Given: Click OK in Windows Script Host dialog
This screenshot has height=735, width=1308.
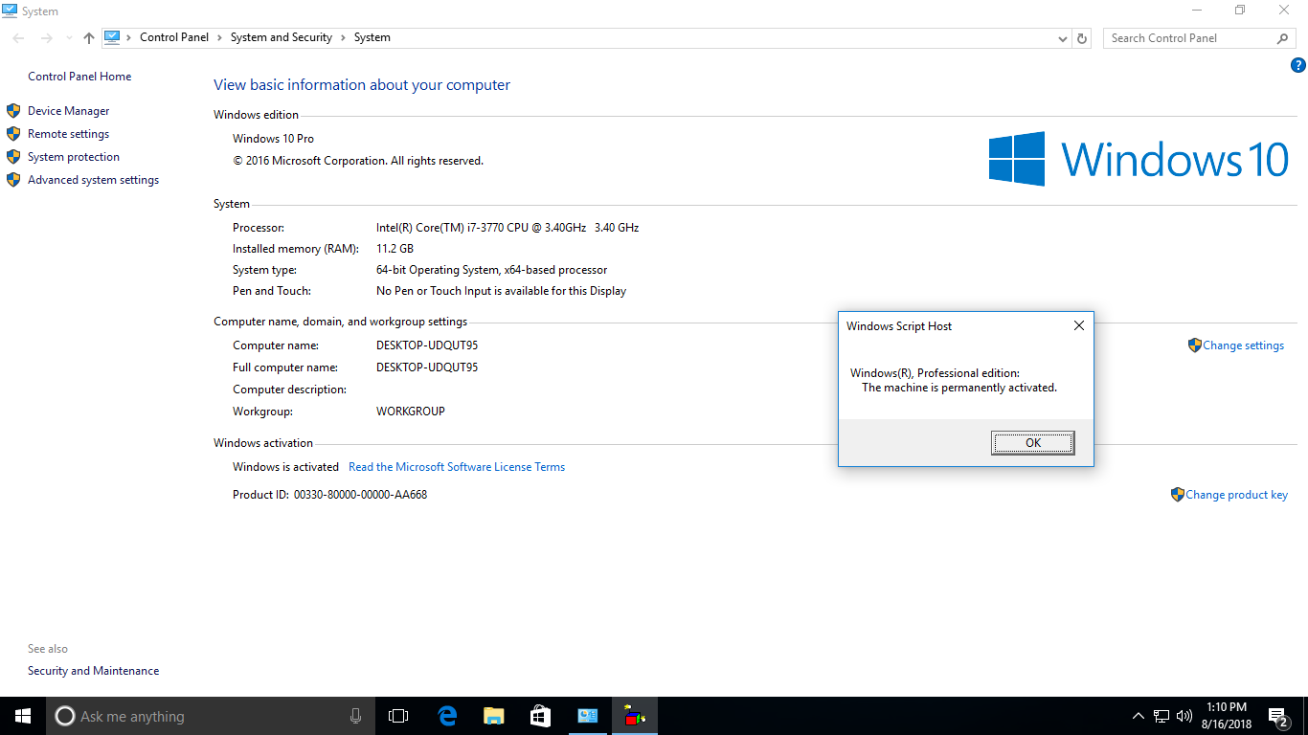Looking at the screenshot, I should [x=1033, y=443].
